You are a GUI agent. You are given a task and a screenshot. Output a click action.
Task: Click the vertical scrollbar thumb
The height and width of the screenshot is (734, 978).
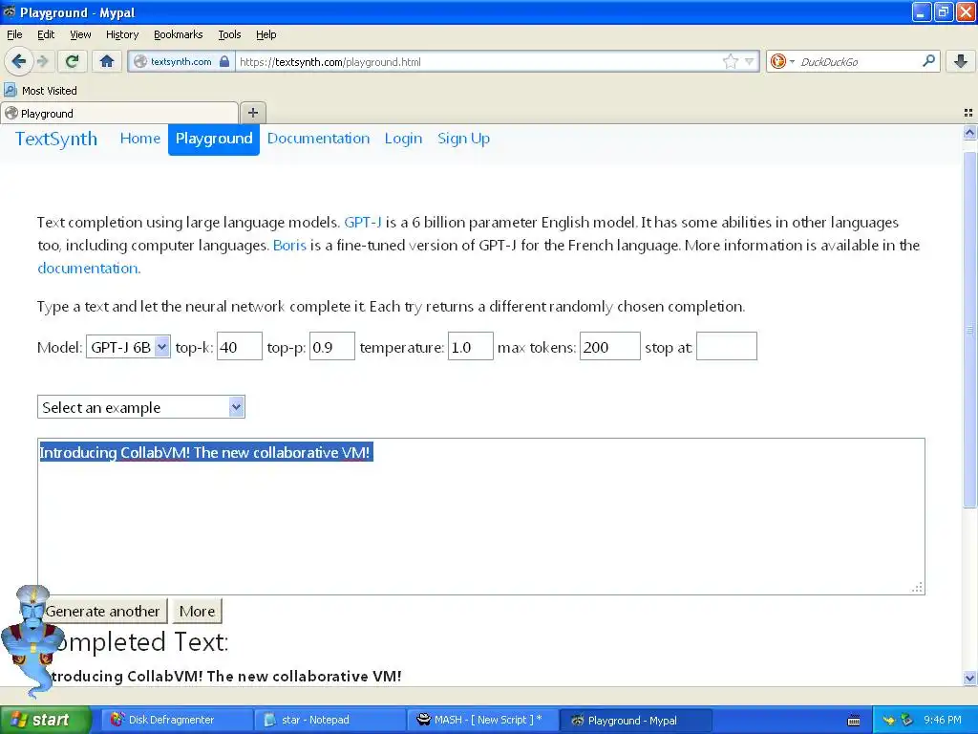pyautogui.click(x=969, y=330)
